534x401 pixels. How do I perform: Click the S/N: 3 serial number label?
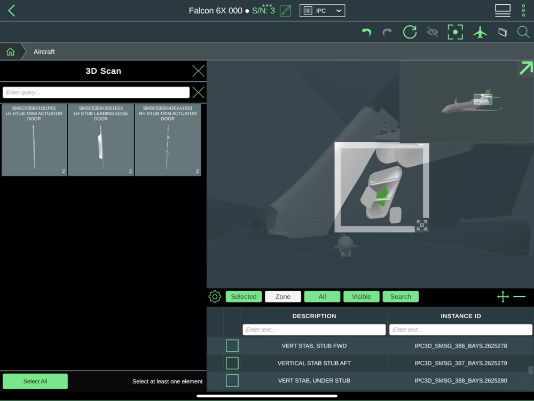click(x=263, y=11)
